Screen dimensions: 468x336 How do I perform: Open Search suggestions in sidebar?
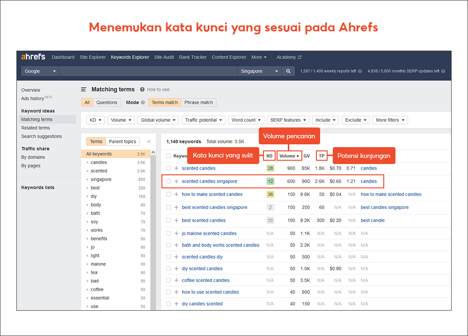[x=42, y=136]
